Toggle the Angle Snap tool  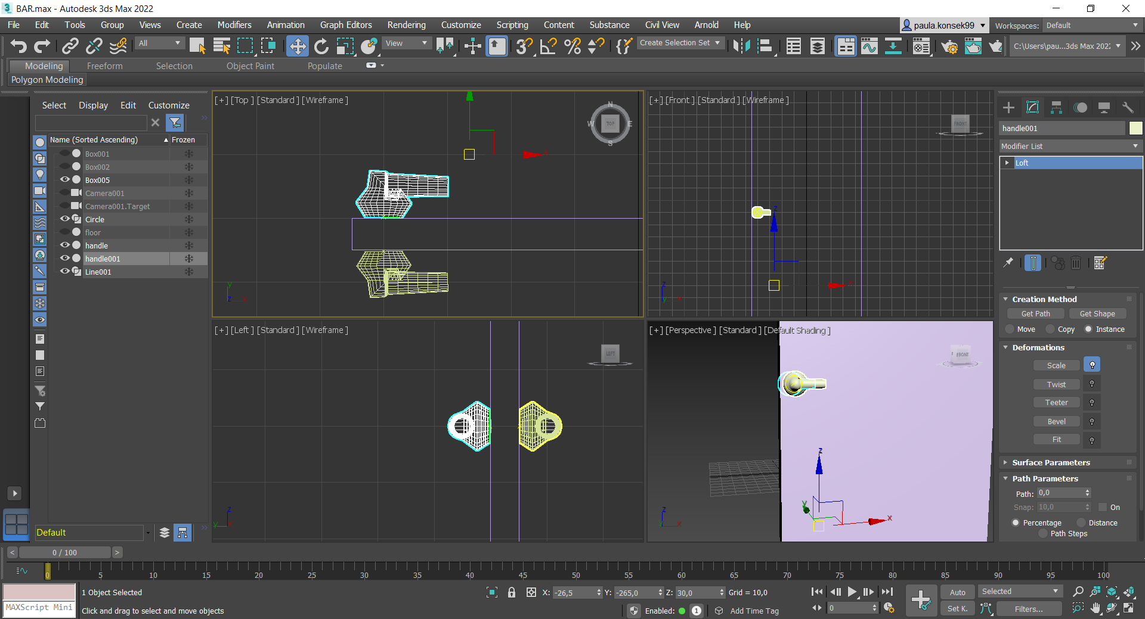click(x=548, y=46)
